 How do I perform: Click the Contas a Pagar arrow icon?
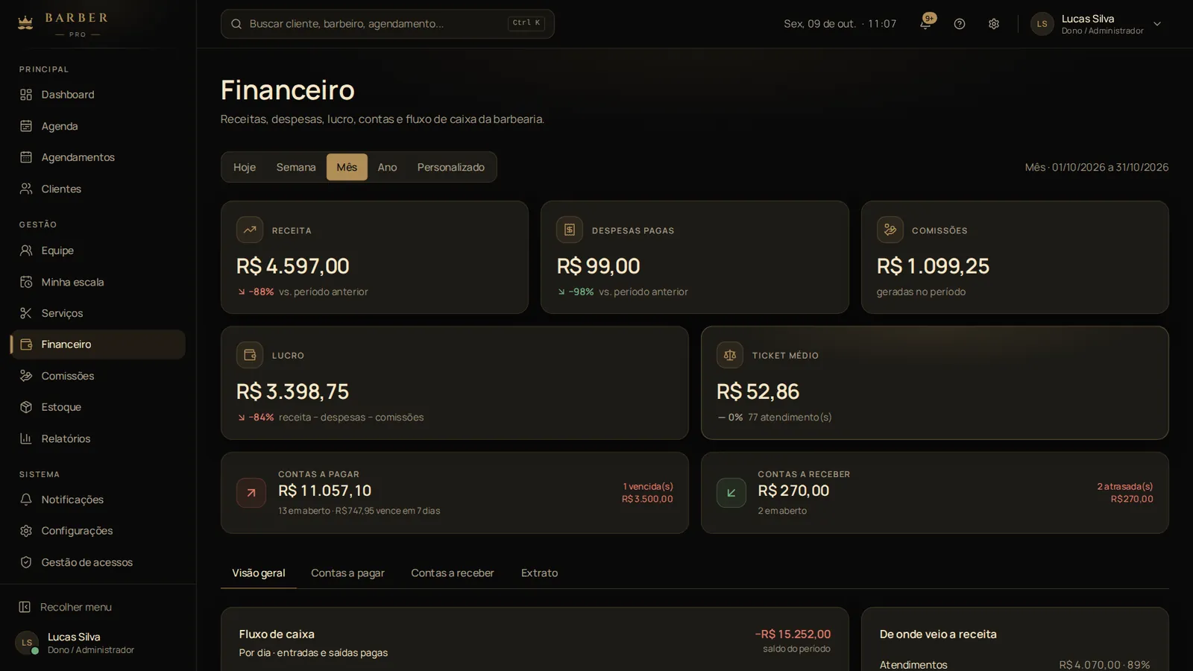click(x=251, y=493)
